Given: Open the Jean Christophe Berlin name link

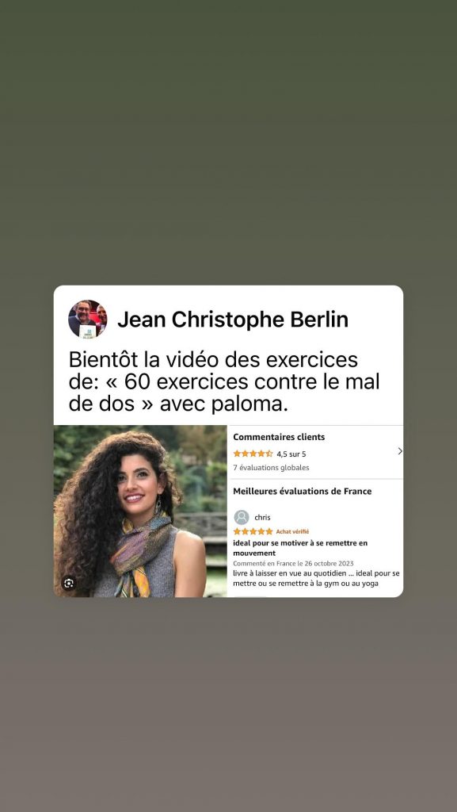Looking at the screenshot, I should click(x=233, y=320).
